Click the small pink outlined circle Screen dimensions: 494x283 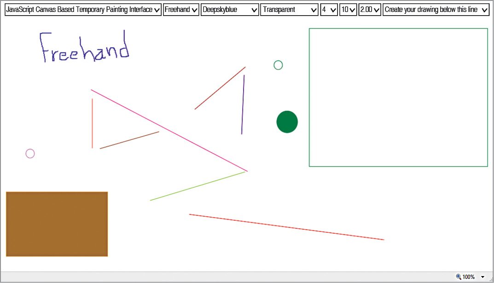[30, 154]
